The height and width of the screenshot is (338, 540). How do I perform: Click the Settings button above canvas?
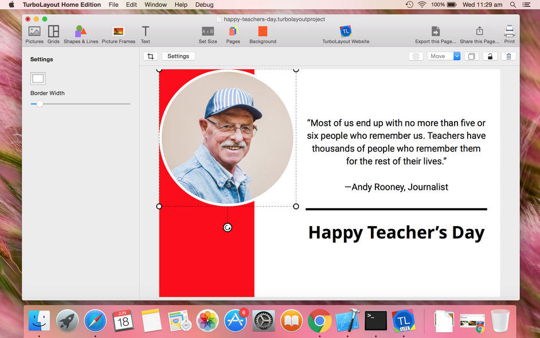(178, 56)
